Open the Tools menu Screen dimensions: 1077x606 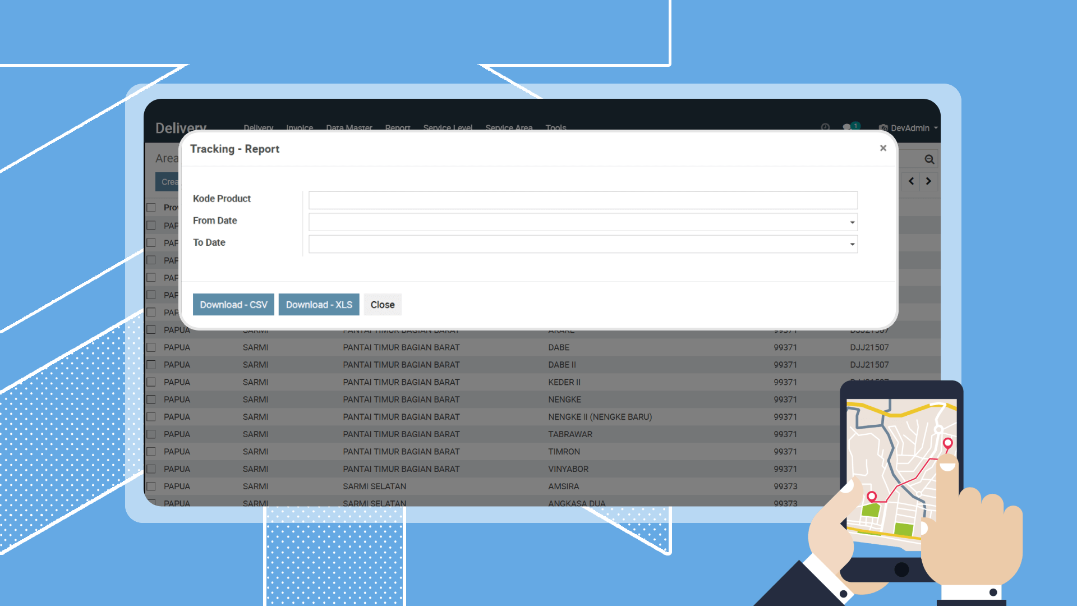click(556, 128)
